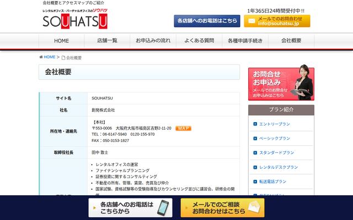
Task: Open エントリープラン link
Action: coord(275,124)
